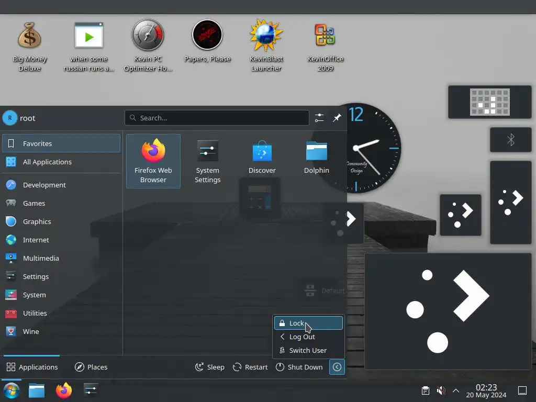Choose Lock from session menu
This screenshot has width=536, height=402.
(x=308, y=323)
